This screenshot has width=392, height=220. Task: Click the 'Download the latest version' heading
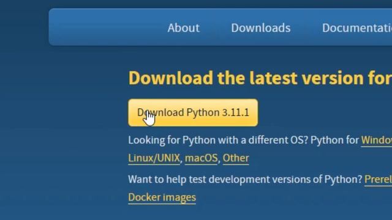260,78
